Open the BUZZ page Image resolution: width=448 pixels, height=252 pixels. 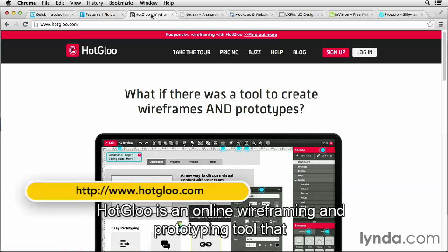(x=255, y=52)
